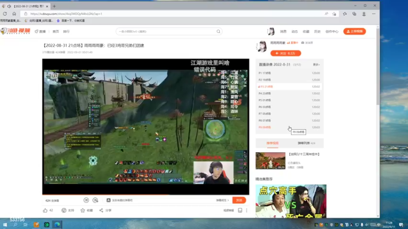This screenshot has width=408, height=229.
Task: Open the 收藏 header item
Action: coord(306,32)
